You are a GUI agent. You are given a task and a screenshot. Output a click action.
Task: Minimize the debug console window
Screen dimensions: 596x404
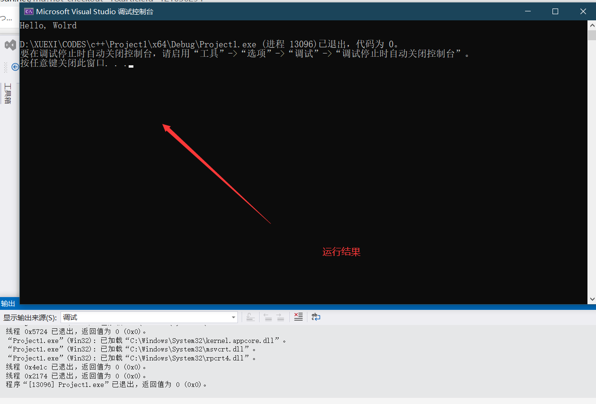(528, 11)
